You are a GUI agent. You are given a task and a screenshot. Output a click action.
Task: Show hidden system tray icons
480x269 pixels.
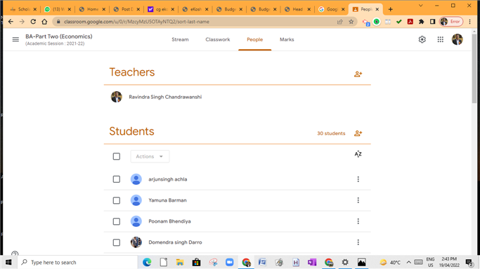pyautogui.click(x=409, y=262)
